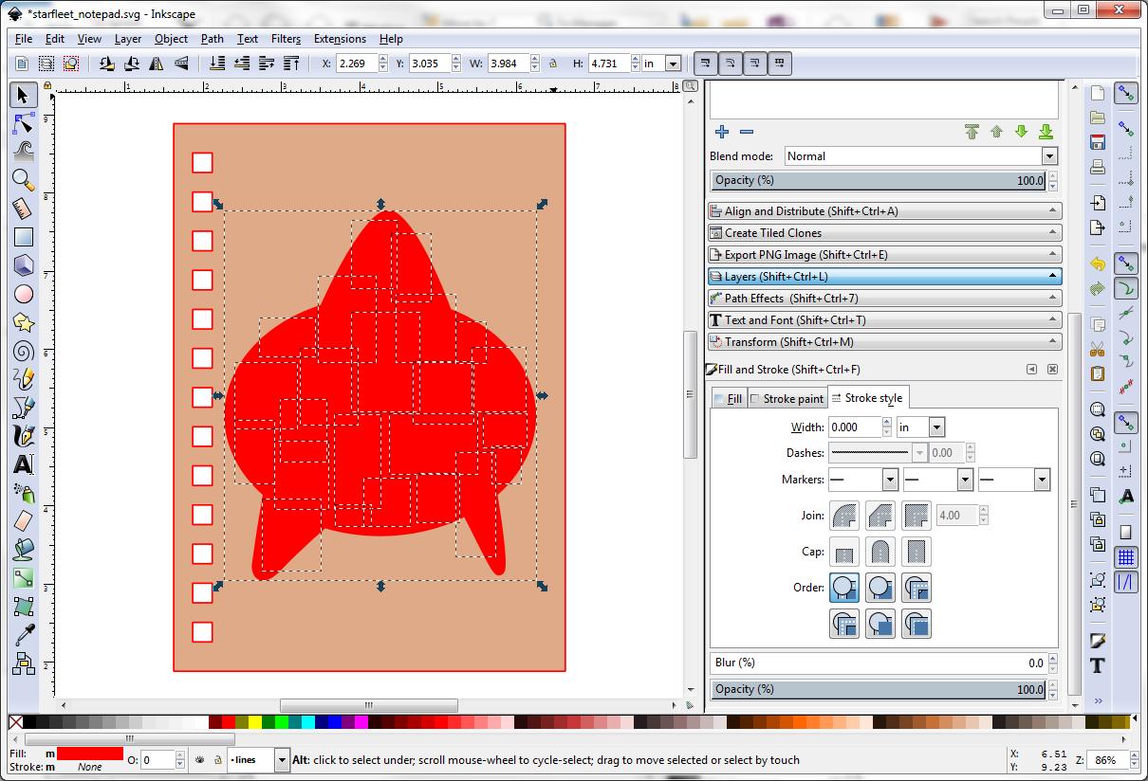The image size is (1148, 781).
Task: Adjust the layer Opacity slider at top
Action: click(x=879, y=180)
